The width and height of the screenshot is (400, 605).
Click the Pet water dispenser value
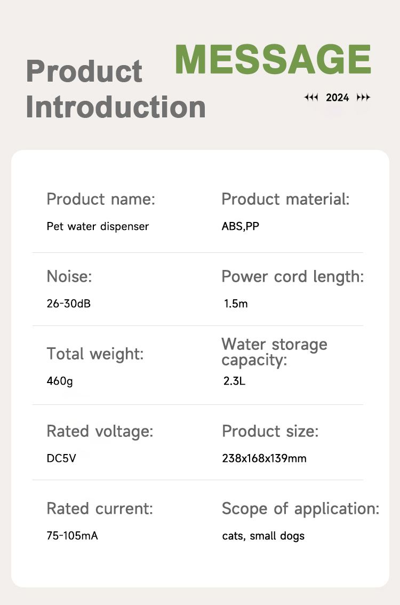coord(98,226)
